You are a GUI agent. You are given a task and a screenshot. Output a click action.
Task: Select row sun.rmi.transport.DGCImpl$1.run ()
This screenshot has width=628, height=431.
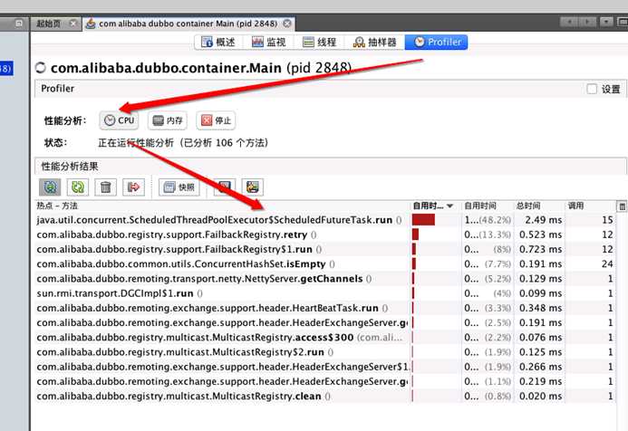pos(324,293)
